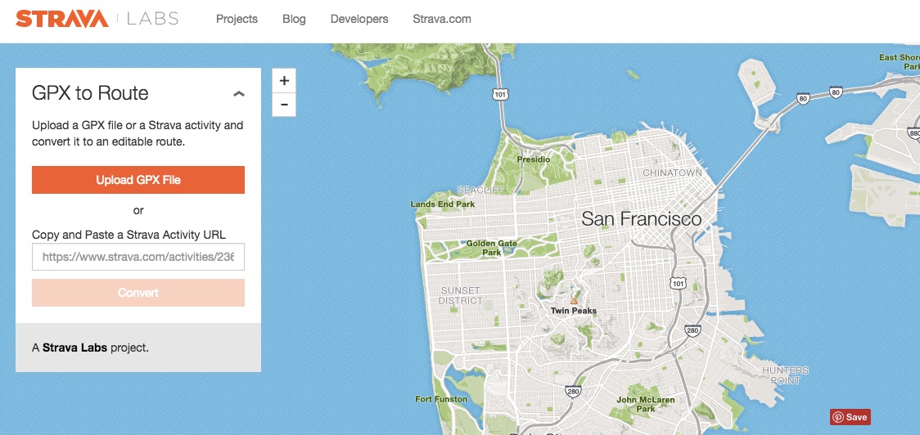Focus the Strava Activity URL field

[x=138, y=257]
